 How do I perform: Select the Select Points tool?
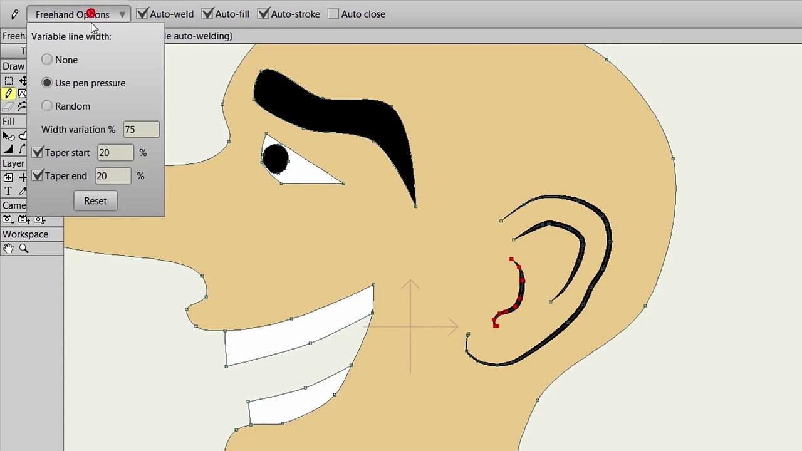8,81
